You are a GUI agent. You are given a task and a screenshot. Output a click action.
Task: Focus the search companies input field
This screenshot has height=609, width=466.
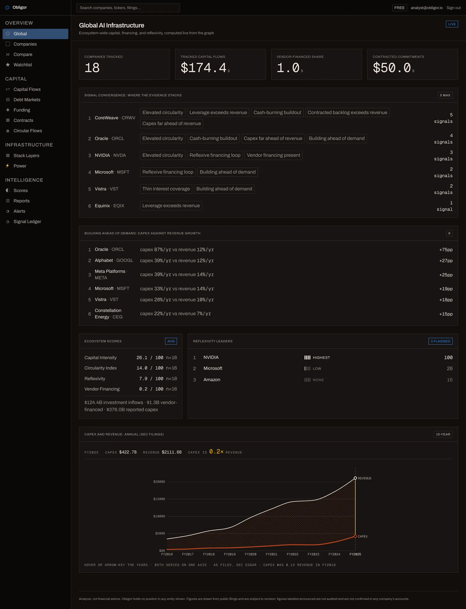tap(128, 8)
